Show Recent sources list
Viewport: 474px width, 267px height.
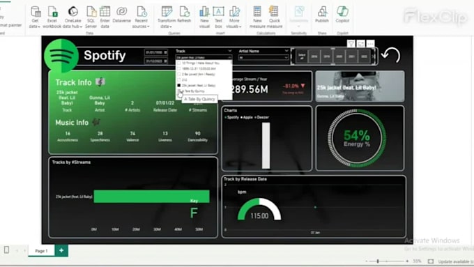(142, 17)
